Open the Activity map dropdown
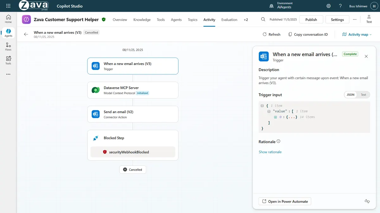380x213 pixels. point(357,34)
